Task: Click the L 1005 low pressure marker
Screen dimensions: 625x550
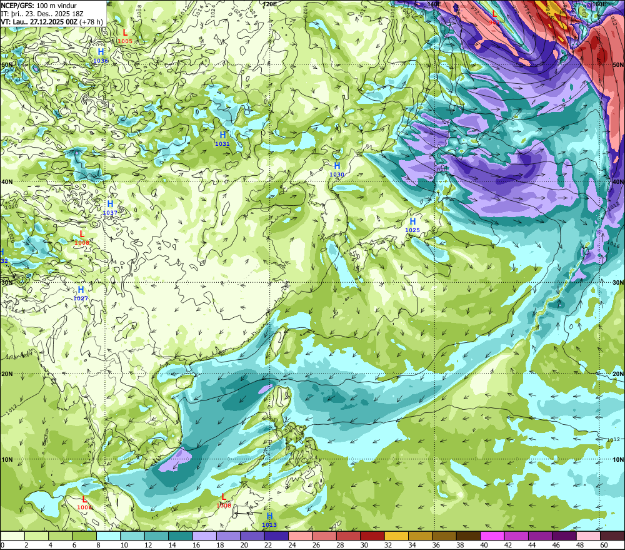Action: (x=125, y=36)
